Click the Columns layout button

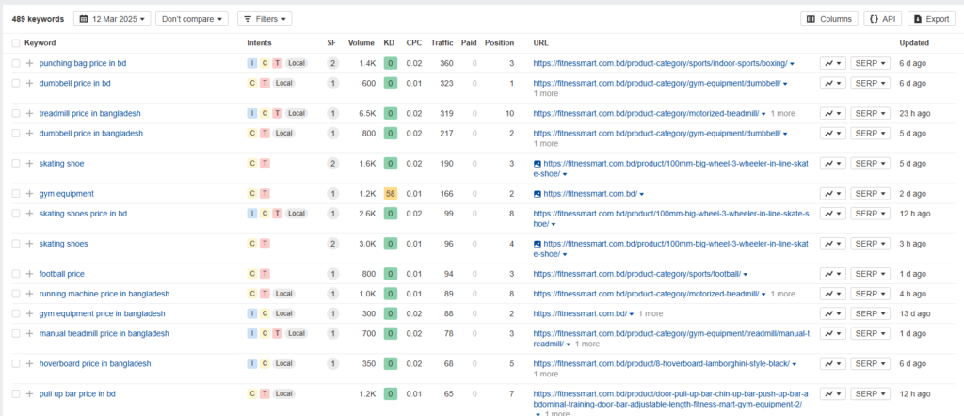pyautogui.click(x=828, y=19)
